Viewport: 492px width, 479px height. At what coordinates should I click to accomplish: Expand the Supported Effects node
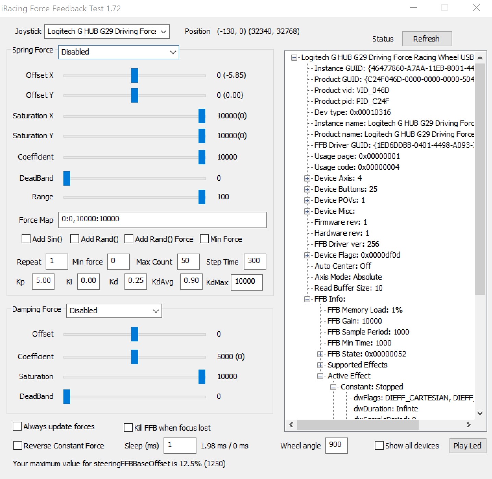pyautogui.click(x=320, y=365)
